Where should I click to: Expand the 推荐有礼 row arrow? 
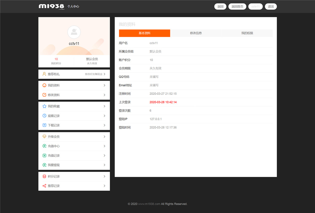104,74
